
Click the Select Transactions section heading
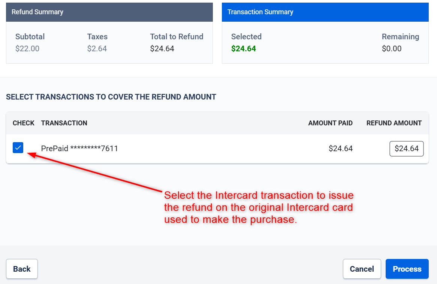pyautogui.click(x=111, y=97)
